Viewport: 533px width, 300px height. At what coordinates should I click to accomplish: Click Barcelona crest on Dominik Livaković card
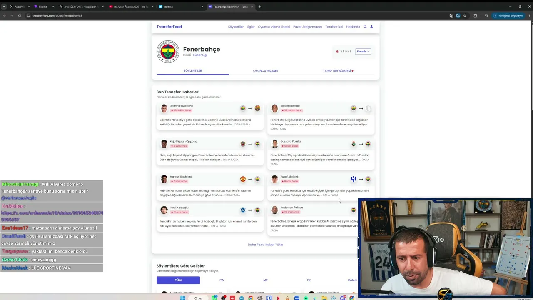[257, 108]
